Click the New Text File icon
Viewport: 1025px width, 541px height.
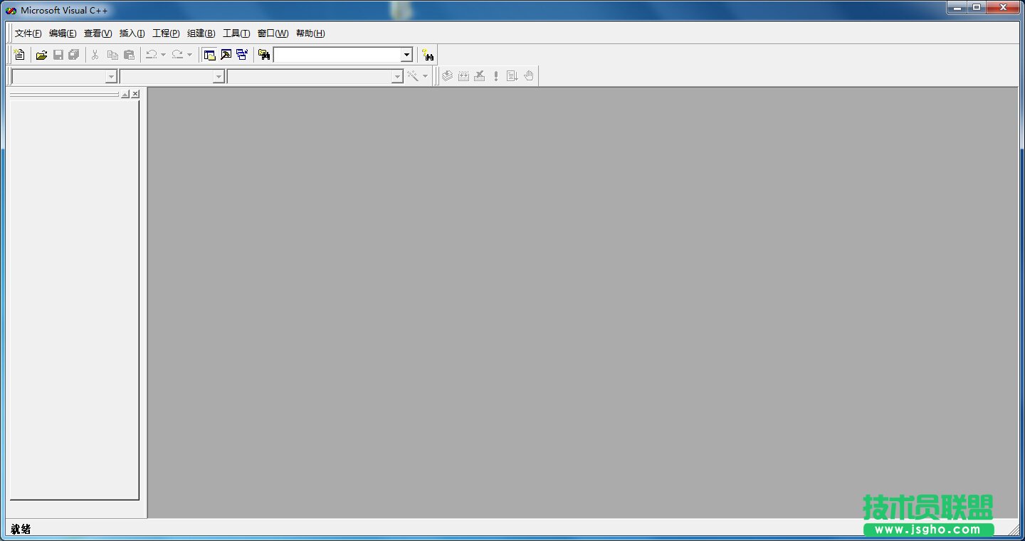(19, 55)
